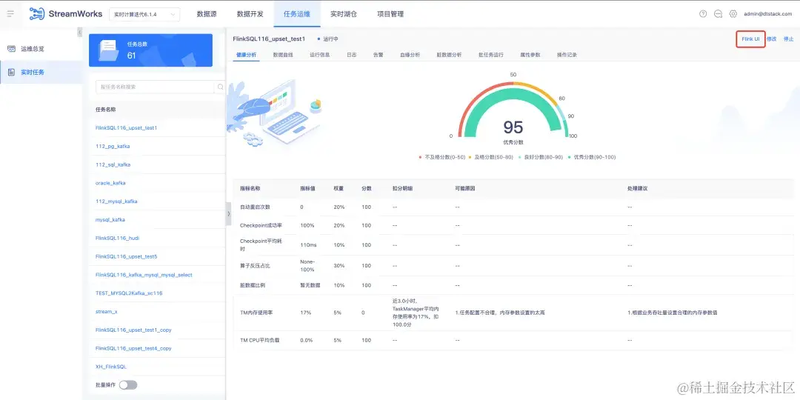
Task: Click the TM CPU平均负载 metric name
Action: [260, 340]
